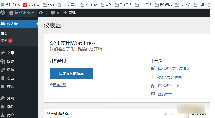Click the 外观 paintbrush icon
The image size is (215, 118).
coord(3,98)
